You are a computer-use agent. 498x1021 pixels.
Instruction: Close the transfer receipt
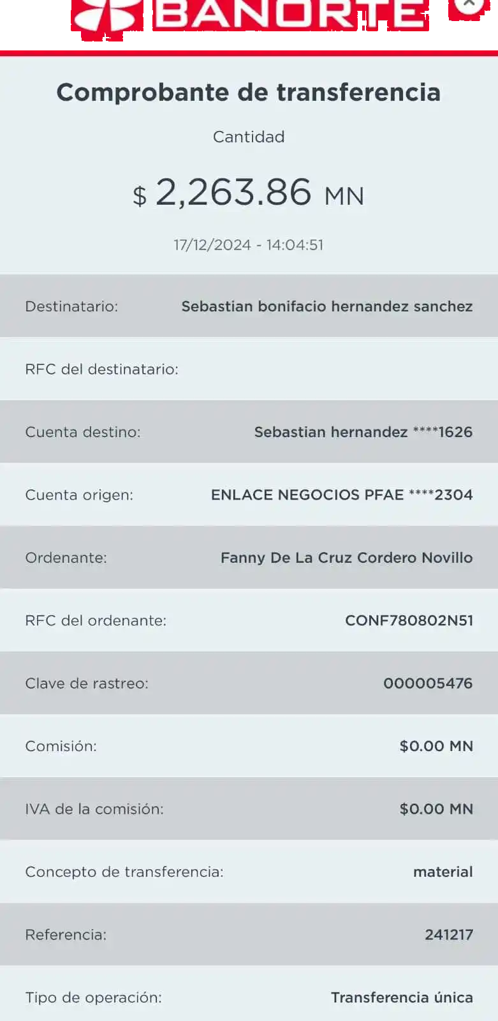[469, 5]
